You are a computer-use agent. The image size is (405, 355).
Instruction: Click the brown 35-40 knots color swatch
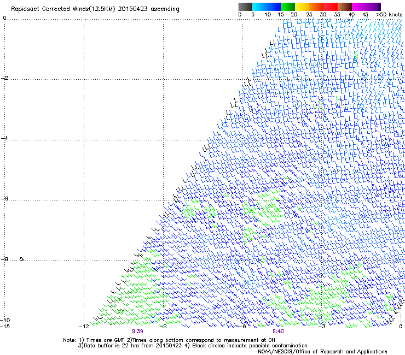[345, 7]
